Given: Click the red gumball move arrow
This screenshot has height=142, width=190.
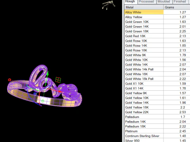Looking at the screenshot, I should pos(60,92).
